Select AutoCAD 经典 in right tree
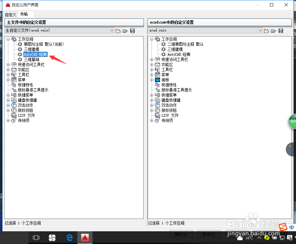The height and width of the screenshot is (244, 296). coord(179,55)
